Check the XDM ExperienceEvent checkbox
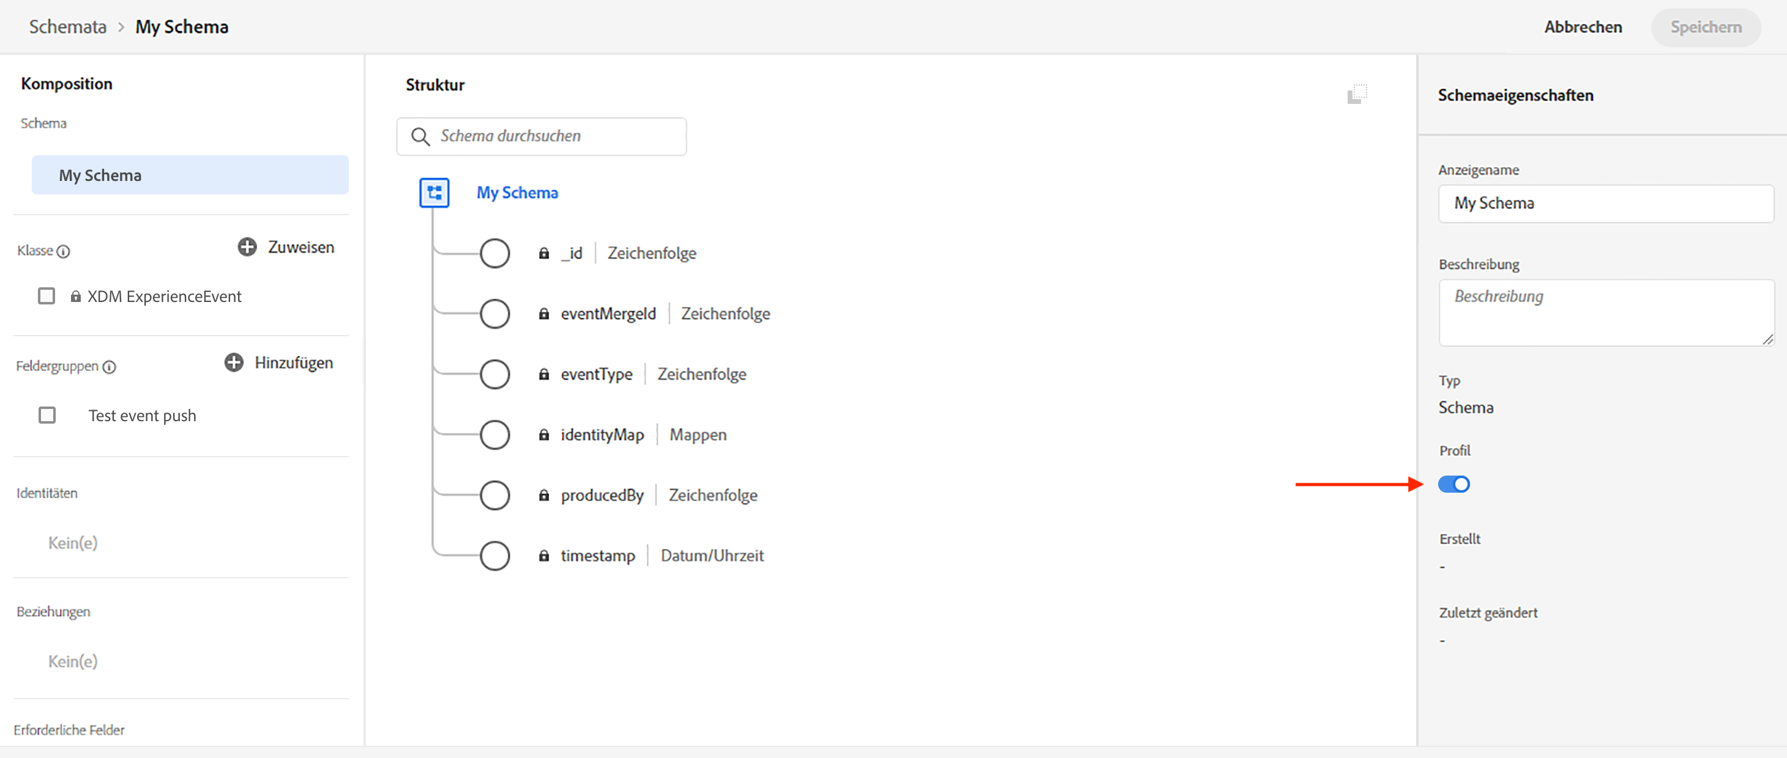Viewport: 1787px width, 758px height. (47, 296)
